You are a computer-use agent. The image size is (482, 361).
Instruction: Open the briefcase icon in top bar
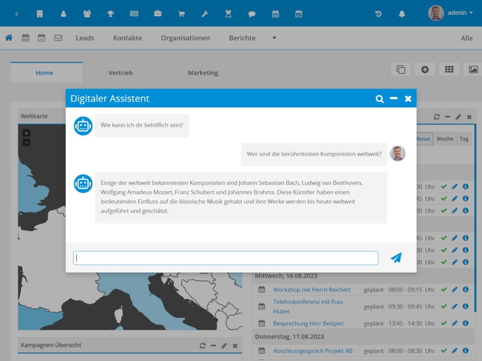click(158, 13)
